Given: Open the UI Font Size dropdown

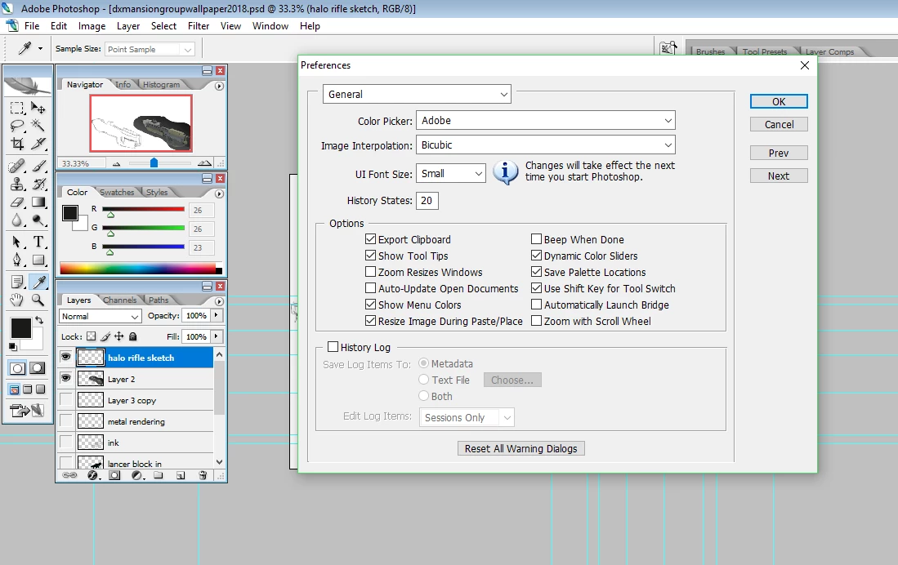Looking at the screenshot, I should pyautogui.click(x=451, y=173).
